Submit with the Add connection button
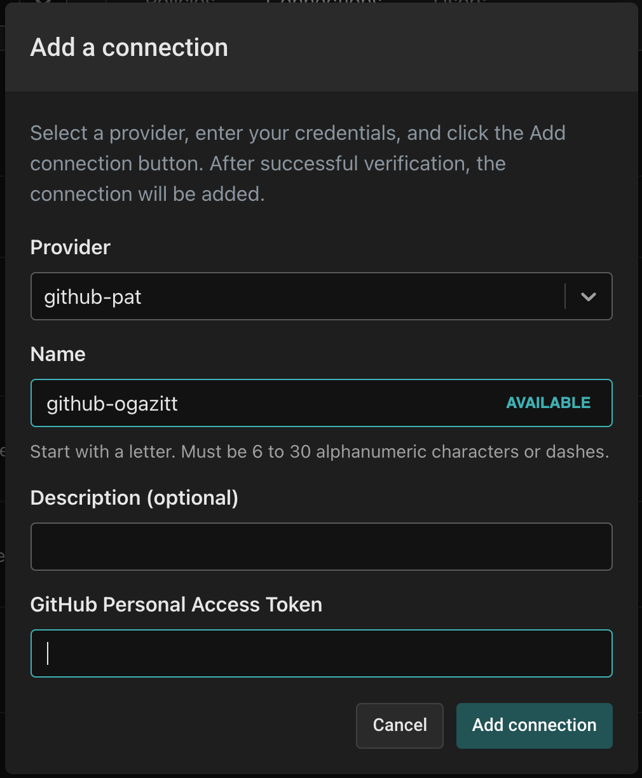Screen dimensions: 642x778 coord(534,725)
